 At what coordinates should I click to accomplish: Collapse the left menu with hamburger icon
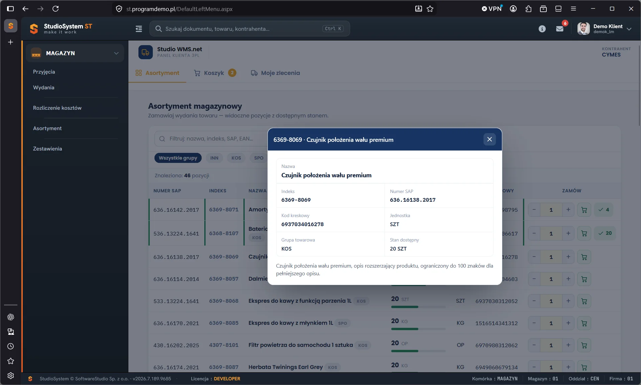coord(139,29)
